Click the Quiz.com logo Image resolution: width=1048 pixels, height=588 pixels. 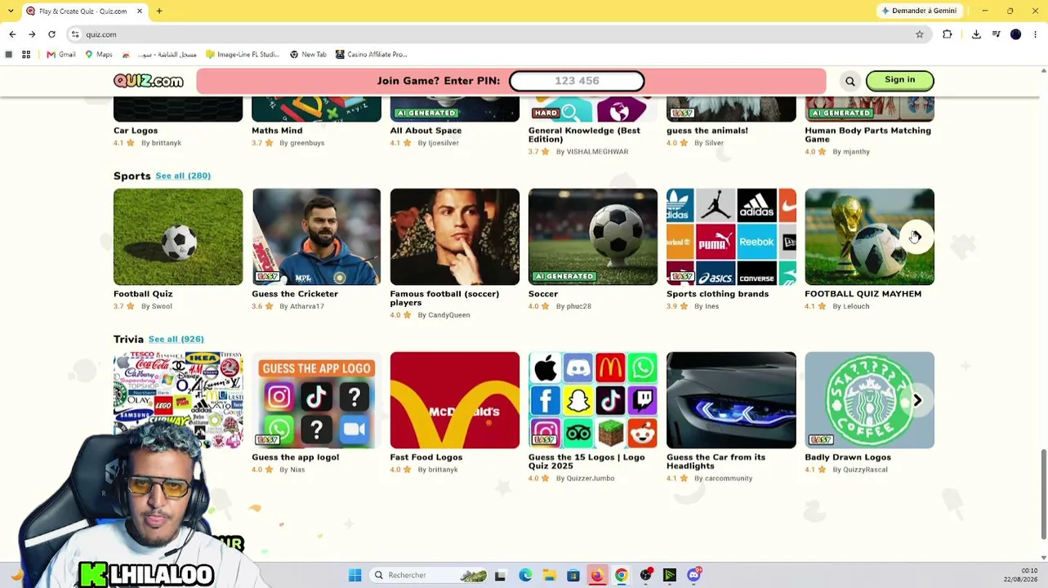(149, 81)
